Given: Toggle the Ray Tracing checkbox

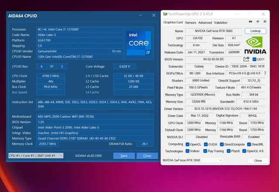Looking at the screenshot, I should (x=205, y=151).
